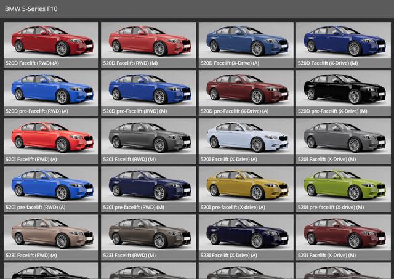Click the '520I pre-facelift (RWD) (A)' caption
The width and height of the screenshot is (394, 279).
coord(36,208)
